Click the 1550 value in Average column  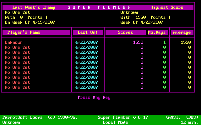pos(186,42)
